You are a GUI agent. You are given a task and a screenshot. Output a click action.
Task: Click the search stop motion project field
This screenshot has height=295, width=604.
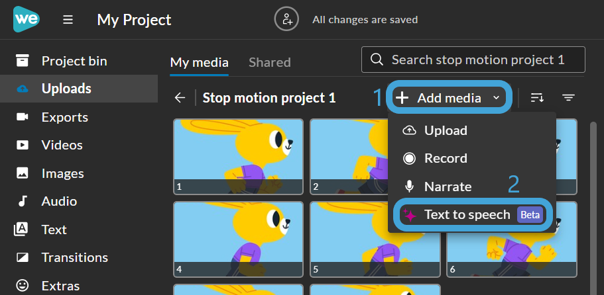coord(473,60)
